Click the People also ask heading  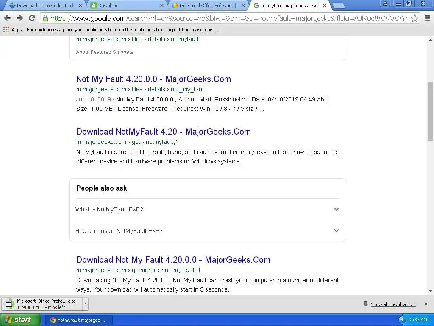click(102, 188)
